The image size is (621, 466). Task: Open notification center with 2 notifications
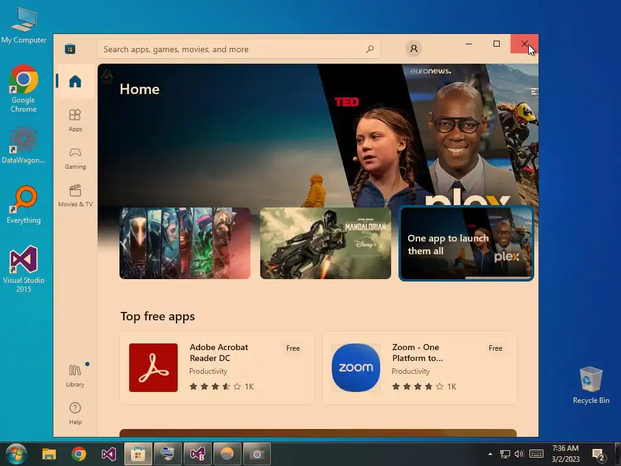598,454
